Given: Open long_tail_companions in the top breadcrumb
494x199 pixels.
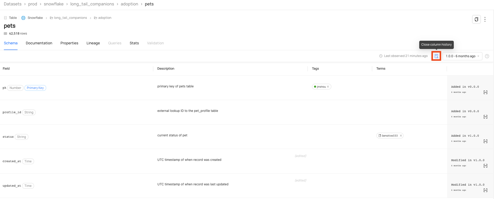Looking at the screenshot, I should tap(92, 4).
